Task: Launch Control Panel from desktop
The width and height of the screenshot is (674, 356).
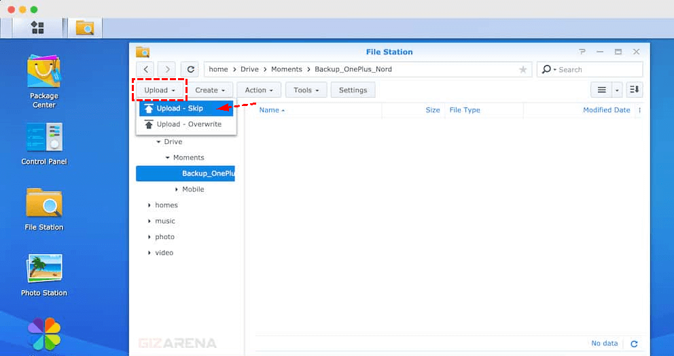Action: coord(44,143)
